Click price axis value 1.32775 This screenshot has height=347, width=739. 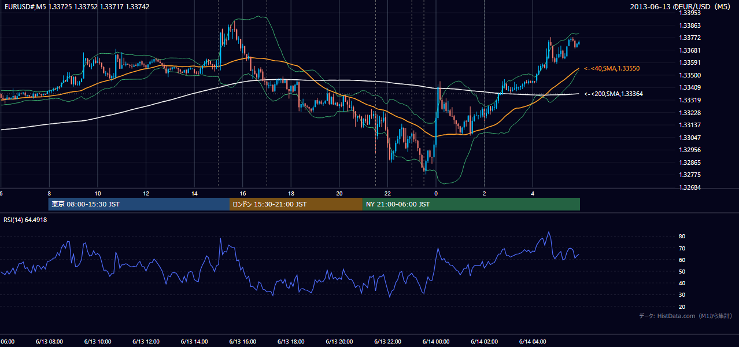coord(690,175)
